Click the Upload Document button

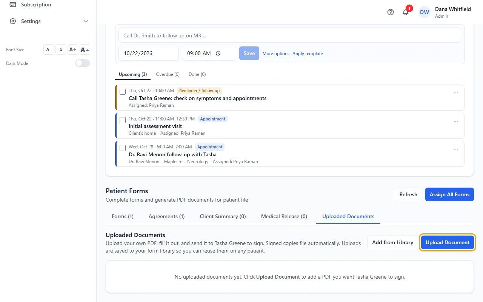coord(448,242)
